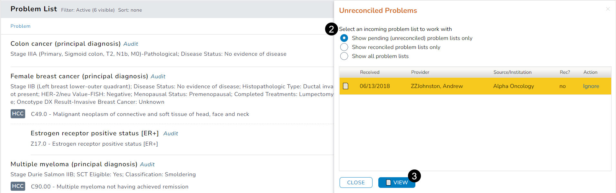Viewport: 616px width, 193px height.
Task: Click the HCC badge for Multiple myeloma C90.00
Action: (x=18, y=186)
